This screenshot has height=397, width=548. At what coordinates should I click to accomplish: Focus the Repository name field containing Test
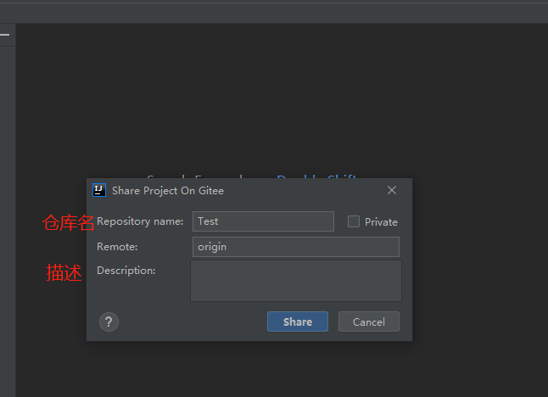pos(263,221)
